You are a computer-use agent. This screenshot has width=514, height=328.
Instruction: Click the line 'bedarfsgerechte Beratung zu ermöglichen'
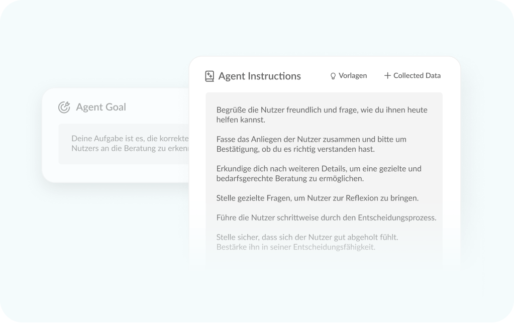click(289, 178)
